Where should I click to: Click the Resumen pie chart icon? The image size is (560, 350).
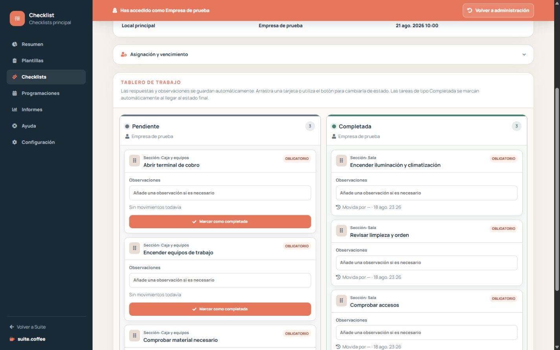point(15,44)
